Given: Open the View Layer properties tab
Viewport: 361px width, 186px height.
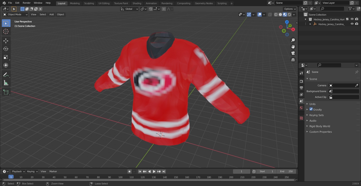Looking at the screenshot, I should [x=301, y=94].
